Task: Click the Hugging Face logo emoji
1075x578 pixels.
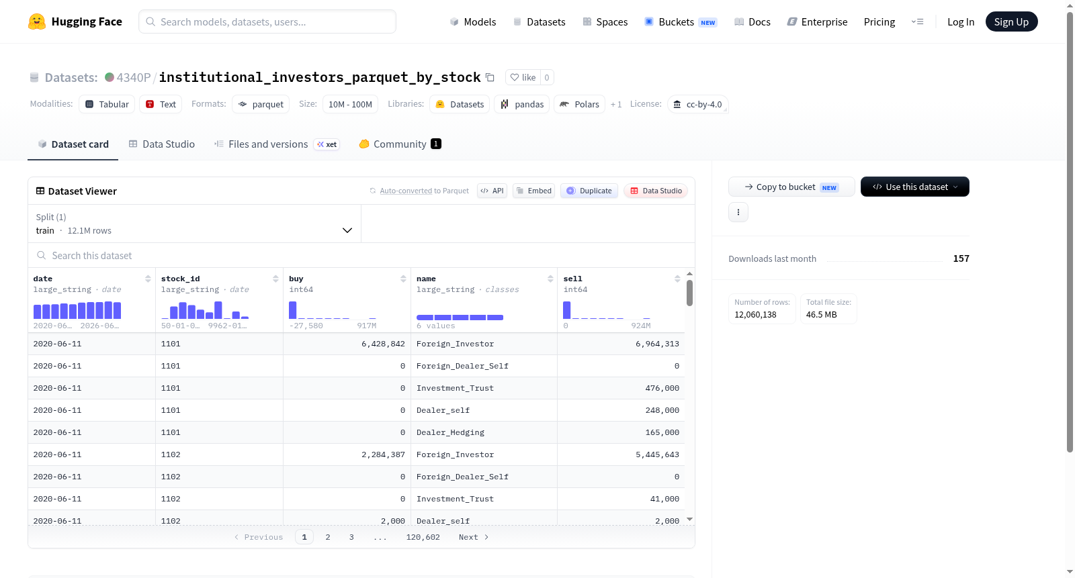Action: click(x=37, y=21)
